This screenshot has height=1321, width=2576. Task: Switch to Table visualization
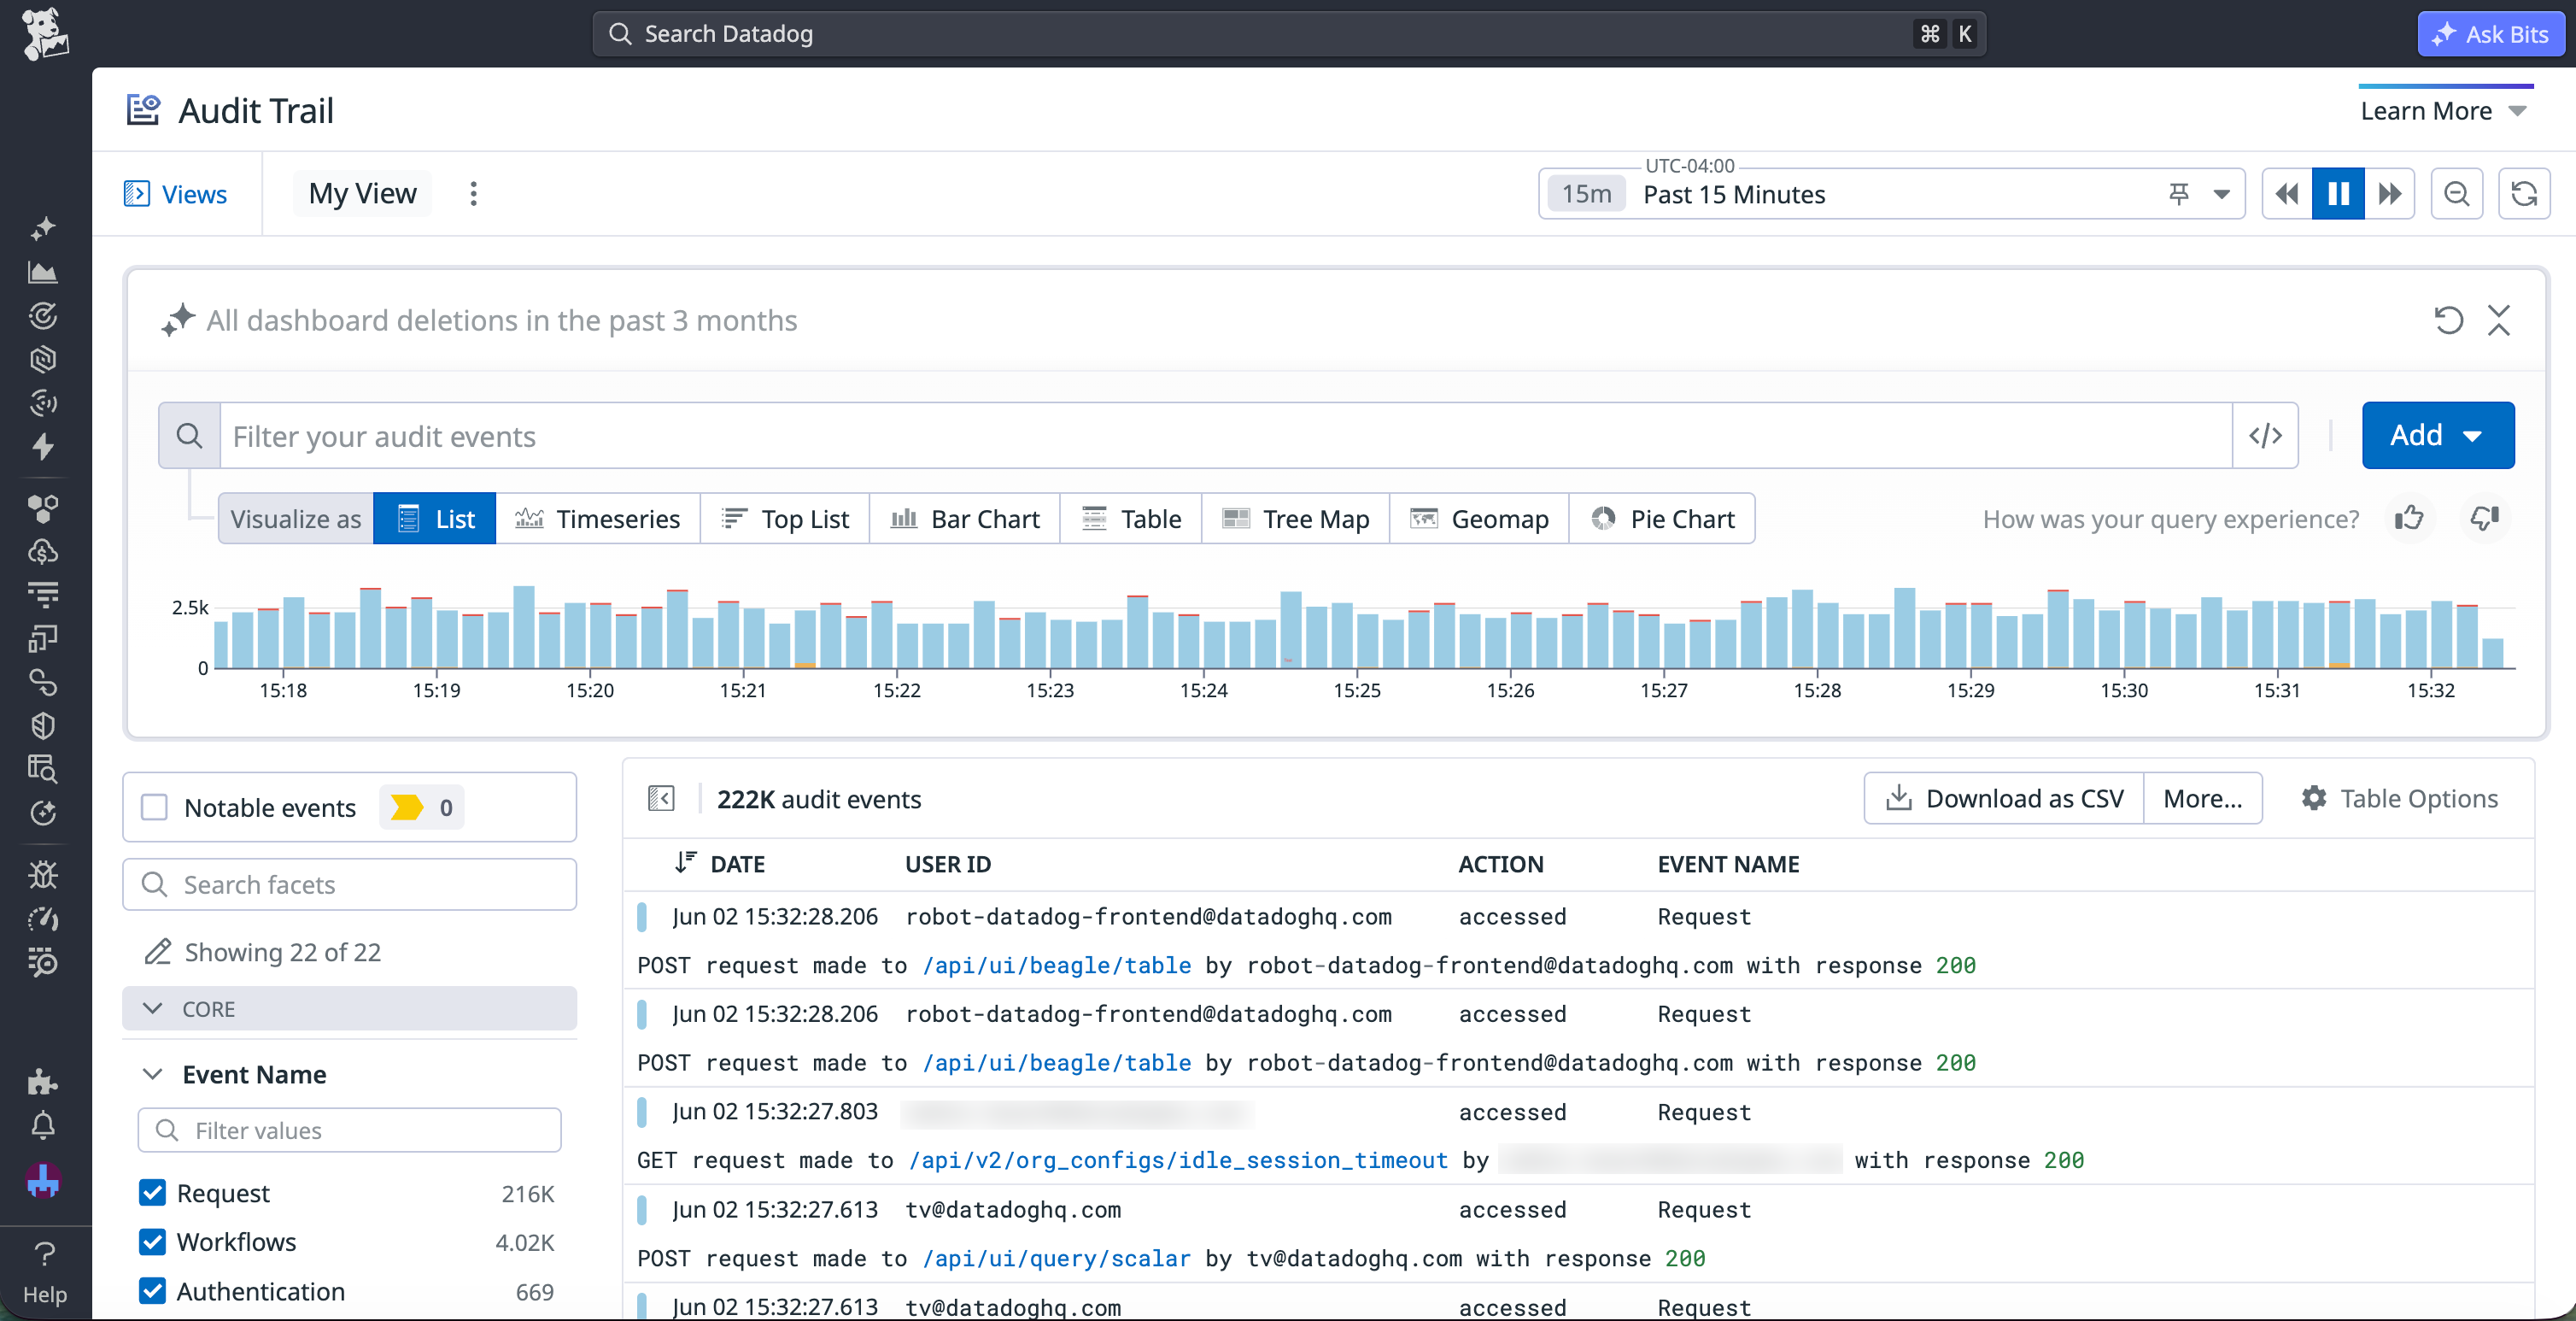(x=1131, y=519)
